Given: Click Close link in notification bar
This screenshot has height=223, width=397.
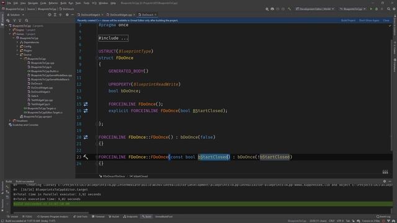Looking at the screenshot, I should point(386,20).
